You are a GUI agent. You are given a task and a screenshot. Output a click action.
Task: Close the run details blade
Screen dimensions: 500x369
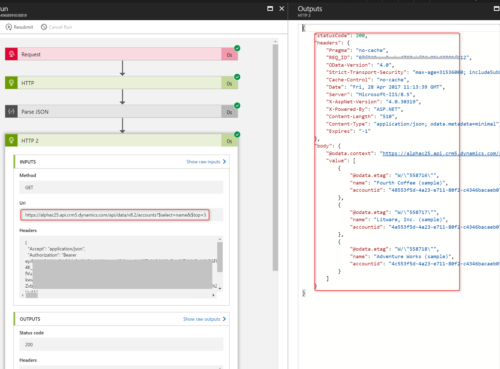pyautogui.click(x=282, y=9)
